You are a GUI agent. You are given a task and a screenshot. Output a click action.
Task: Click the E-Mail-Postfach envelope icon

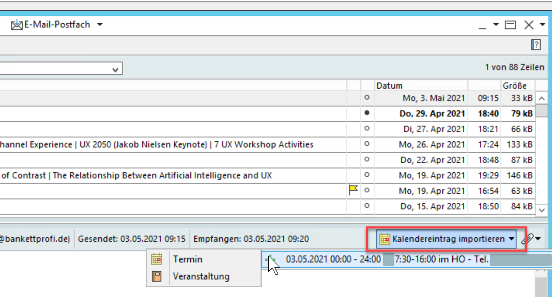click(17, 25)
